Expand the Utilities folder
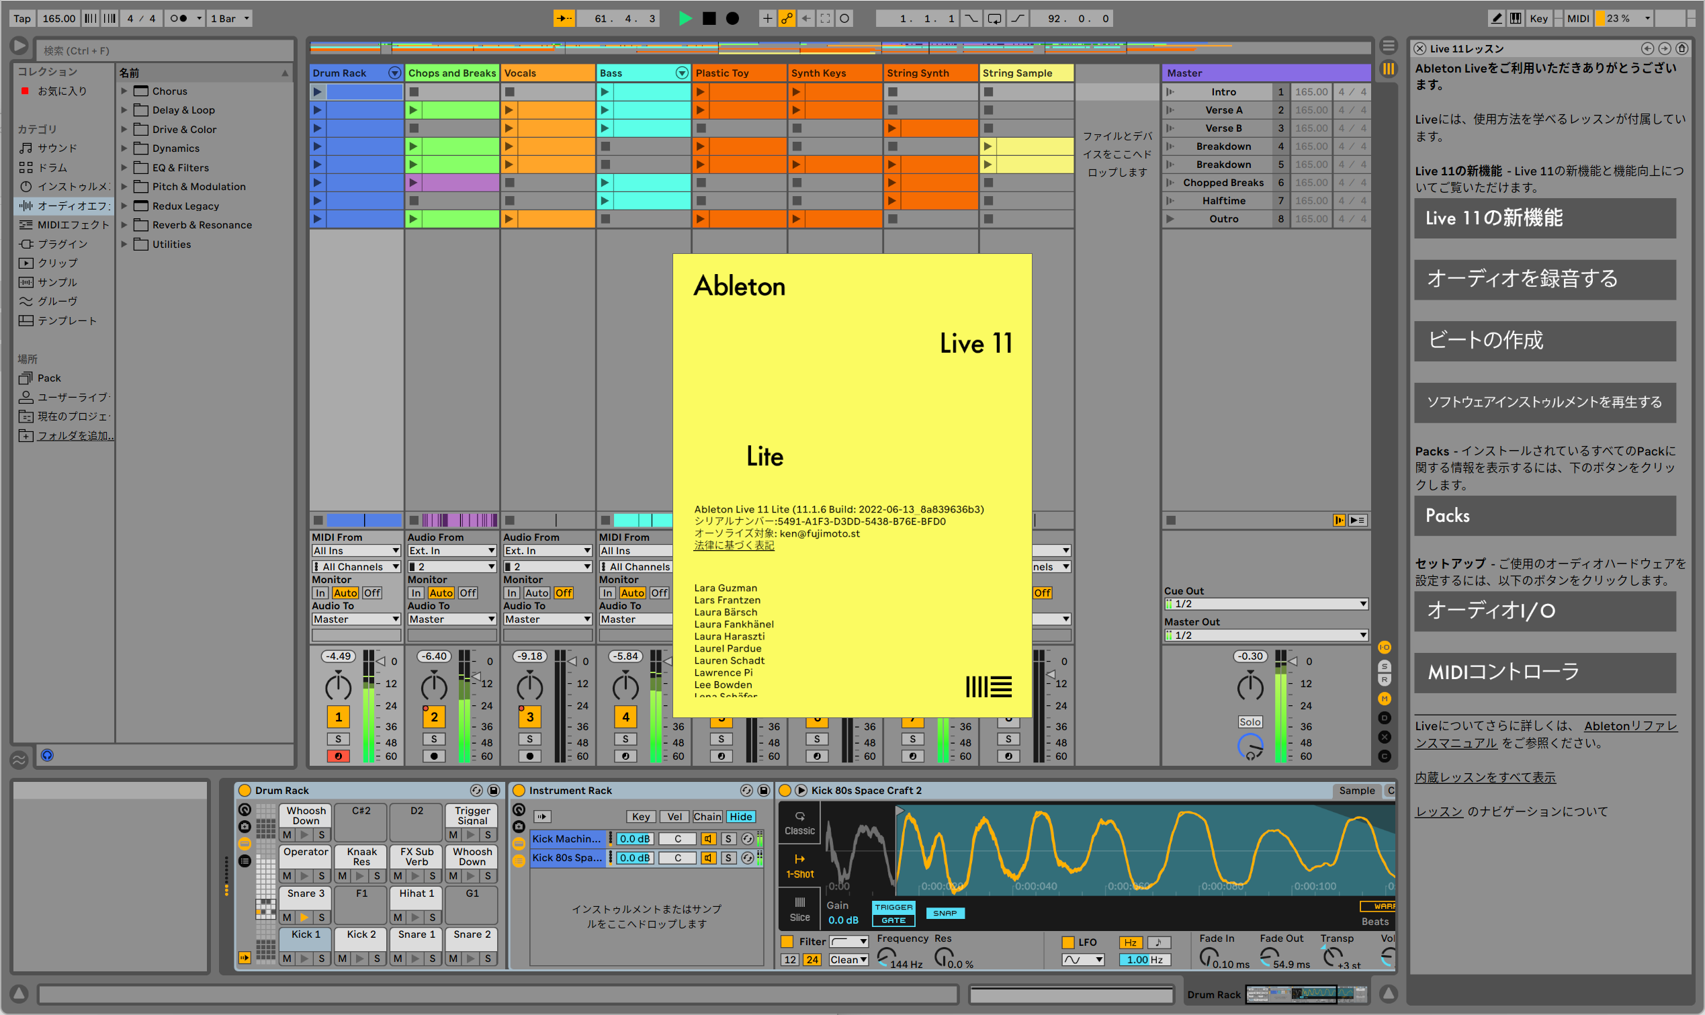The height and width of the screenshot is (1015, 1705). 124,244
